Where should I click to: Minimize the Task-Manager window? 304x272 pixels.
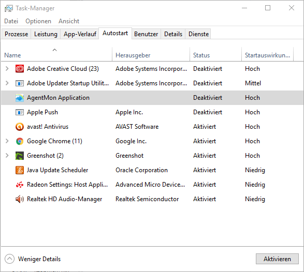(x=244, y=8)
